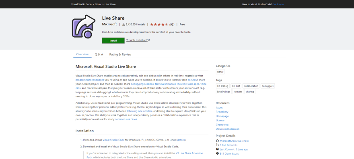Image resolution: width=354 pixels, height=159 pixels.
Task: Open the Other breadcrumb link
Action: click(x=98, y=4)
